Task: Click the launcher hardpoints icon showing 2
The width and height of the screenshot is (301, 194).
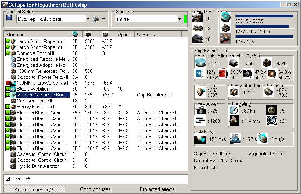Action: click(x=198, y=28)
